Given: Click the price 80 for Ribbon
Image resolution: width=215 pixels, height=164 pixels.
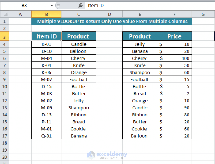Looking at the screenshot, I should pyautogui.click(x=174, y=115).
